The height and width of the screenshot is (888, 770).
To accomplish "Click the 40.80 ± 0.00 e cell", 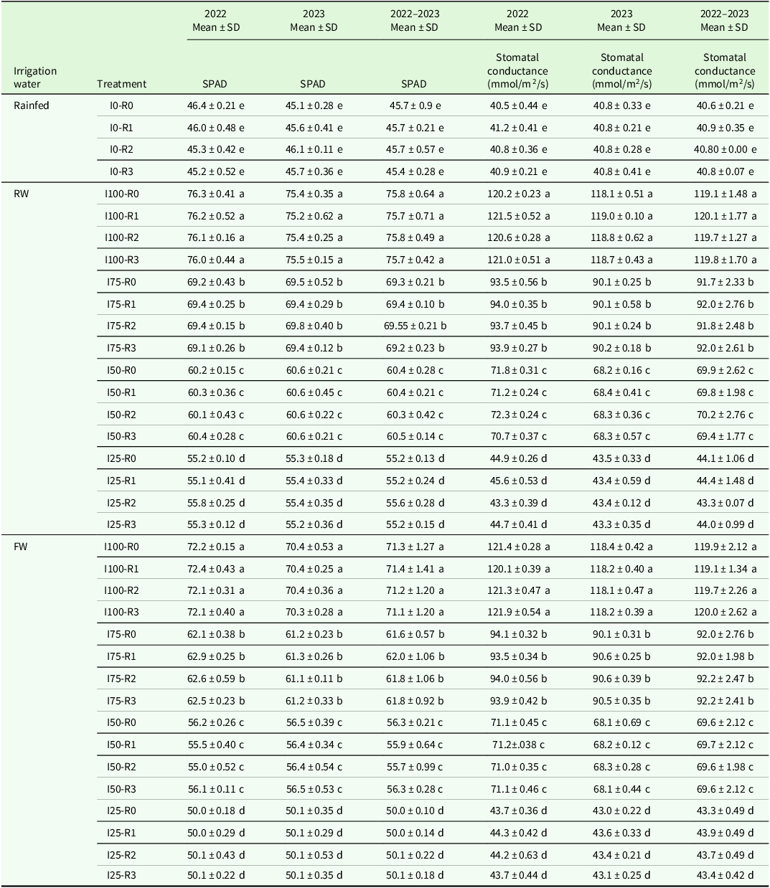I will click(725, 150).
